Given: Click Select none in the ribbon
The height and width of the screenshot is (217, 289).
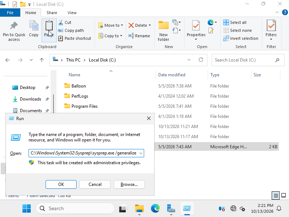Looking at the screenshot, I should [x=238, y=30].
